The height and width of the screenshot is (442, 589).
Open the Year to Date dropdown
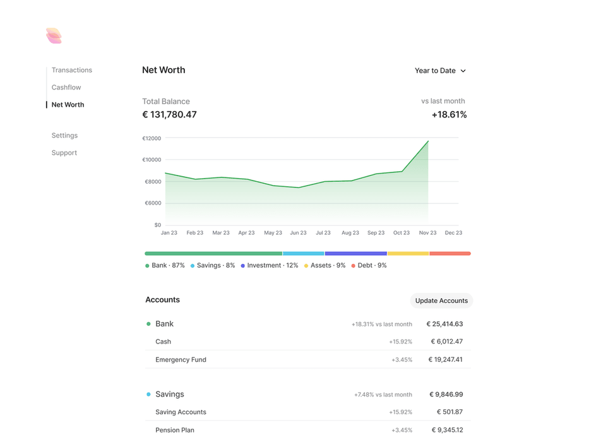440,71
